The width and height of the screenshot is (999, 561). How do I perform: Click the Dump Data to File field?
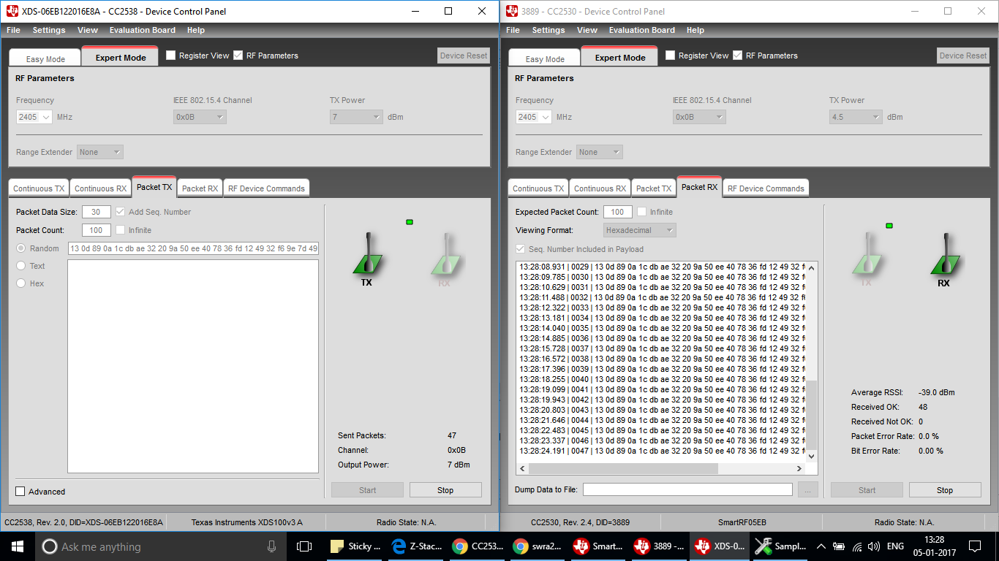point(687,489)
